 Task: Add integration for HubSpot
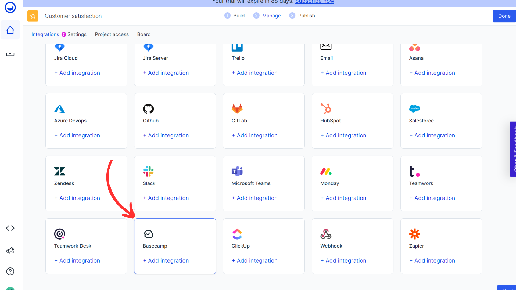pos(343,135)
